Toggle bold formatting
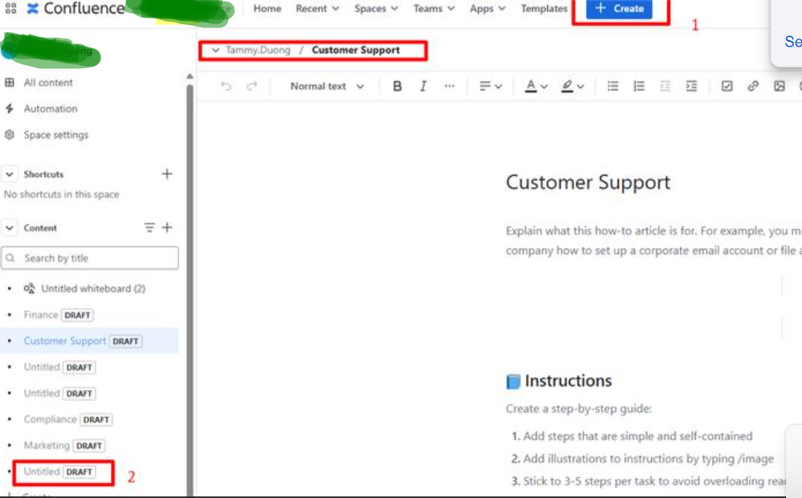Viewport: 802px width, 498px height. click(397, 86)
